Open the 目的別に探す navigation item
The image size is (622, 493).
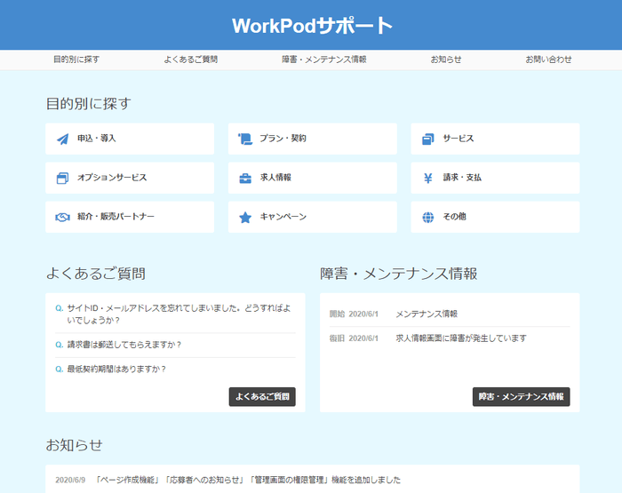point(76,60)
